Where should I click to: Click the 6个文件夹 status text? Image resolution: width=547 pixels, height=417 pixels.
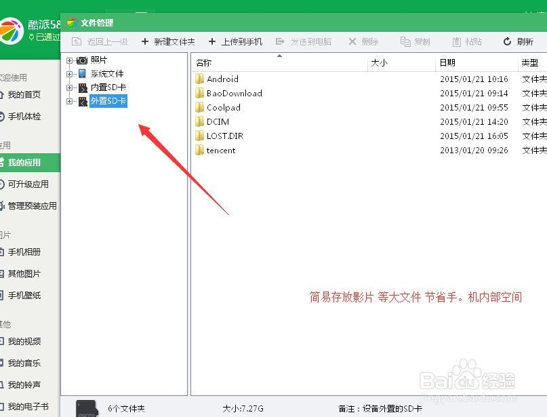click(x=126, y=409)
